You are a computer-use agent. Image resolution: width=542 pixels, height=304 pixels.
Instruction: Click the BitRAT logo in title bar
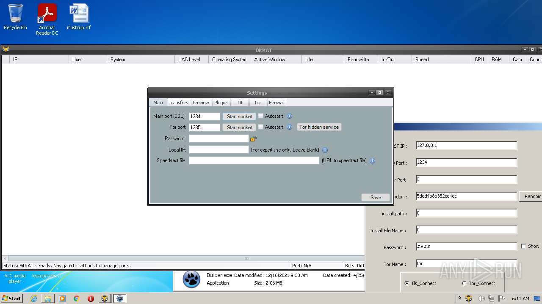6,49
